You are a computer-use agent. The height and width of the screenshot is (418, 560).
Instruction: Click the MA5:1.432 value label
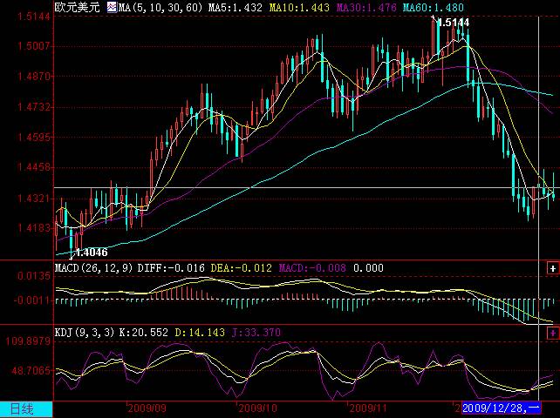point(236,7)
